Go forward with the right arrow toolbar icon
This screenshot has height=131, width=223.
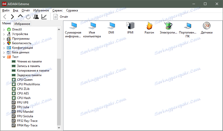(x=12, y=17)
